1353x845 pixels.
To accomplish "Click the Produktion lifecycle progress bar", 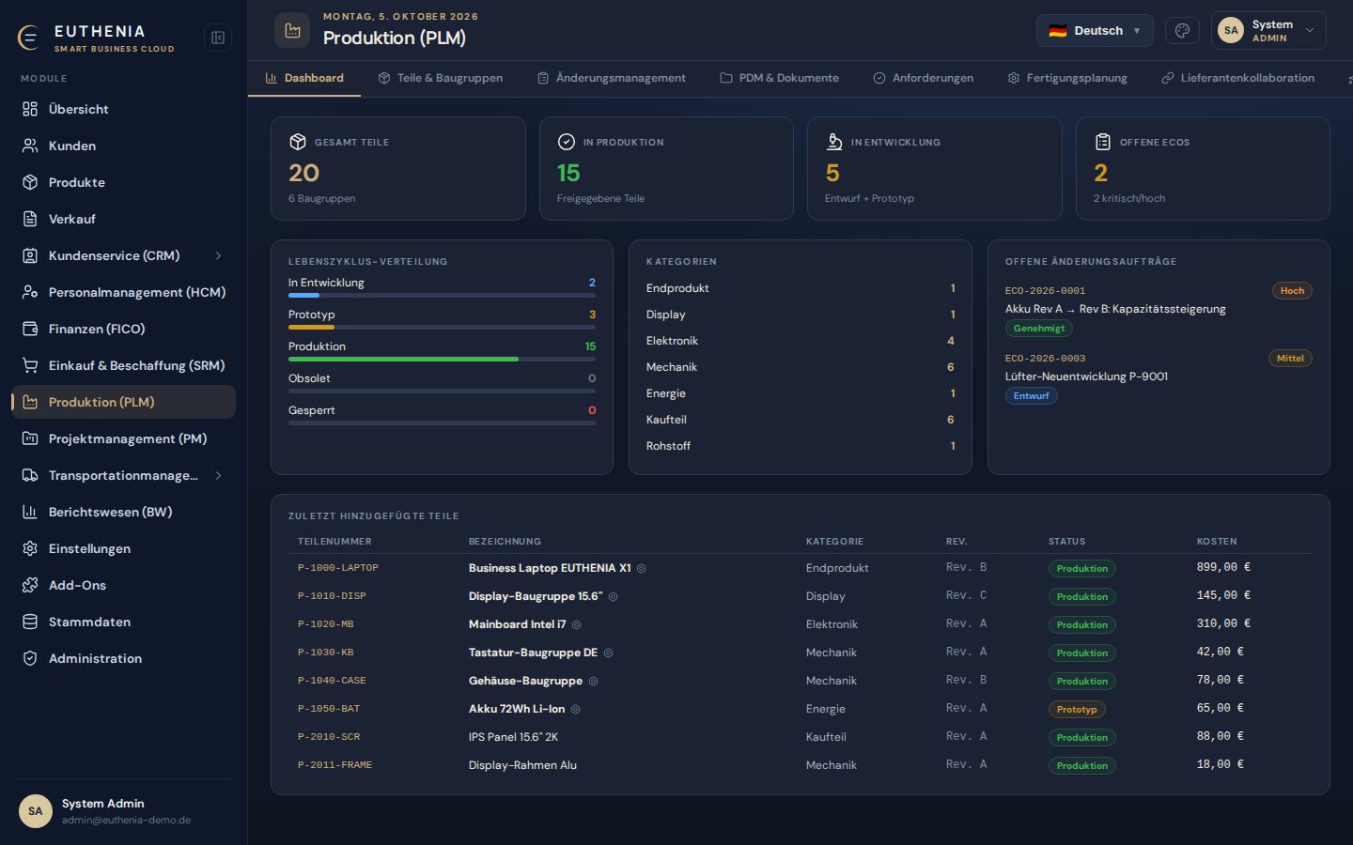I will 442,359.
